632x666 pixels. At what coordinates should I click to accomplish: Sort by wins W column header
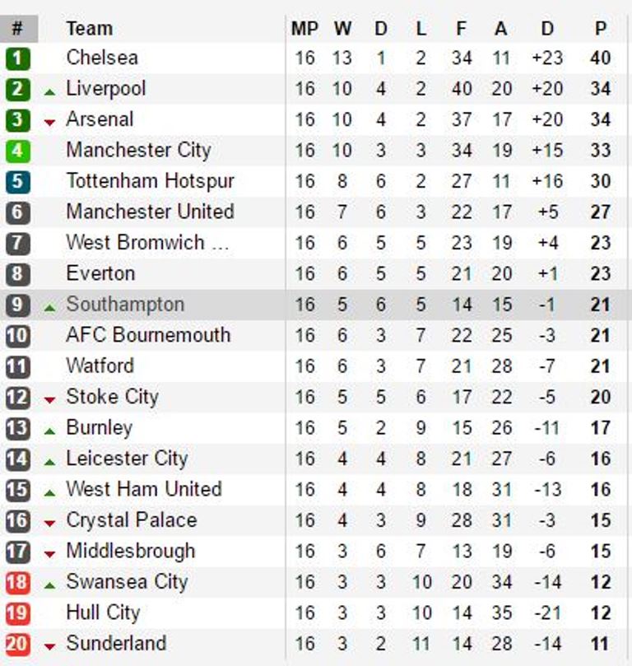(342, 29)
